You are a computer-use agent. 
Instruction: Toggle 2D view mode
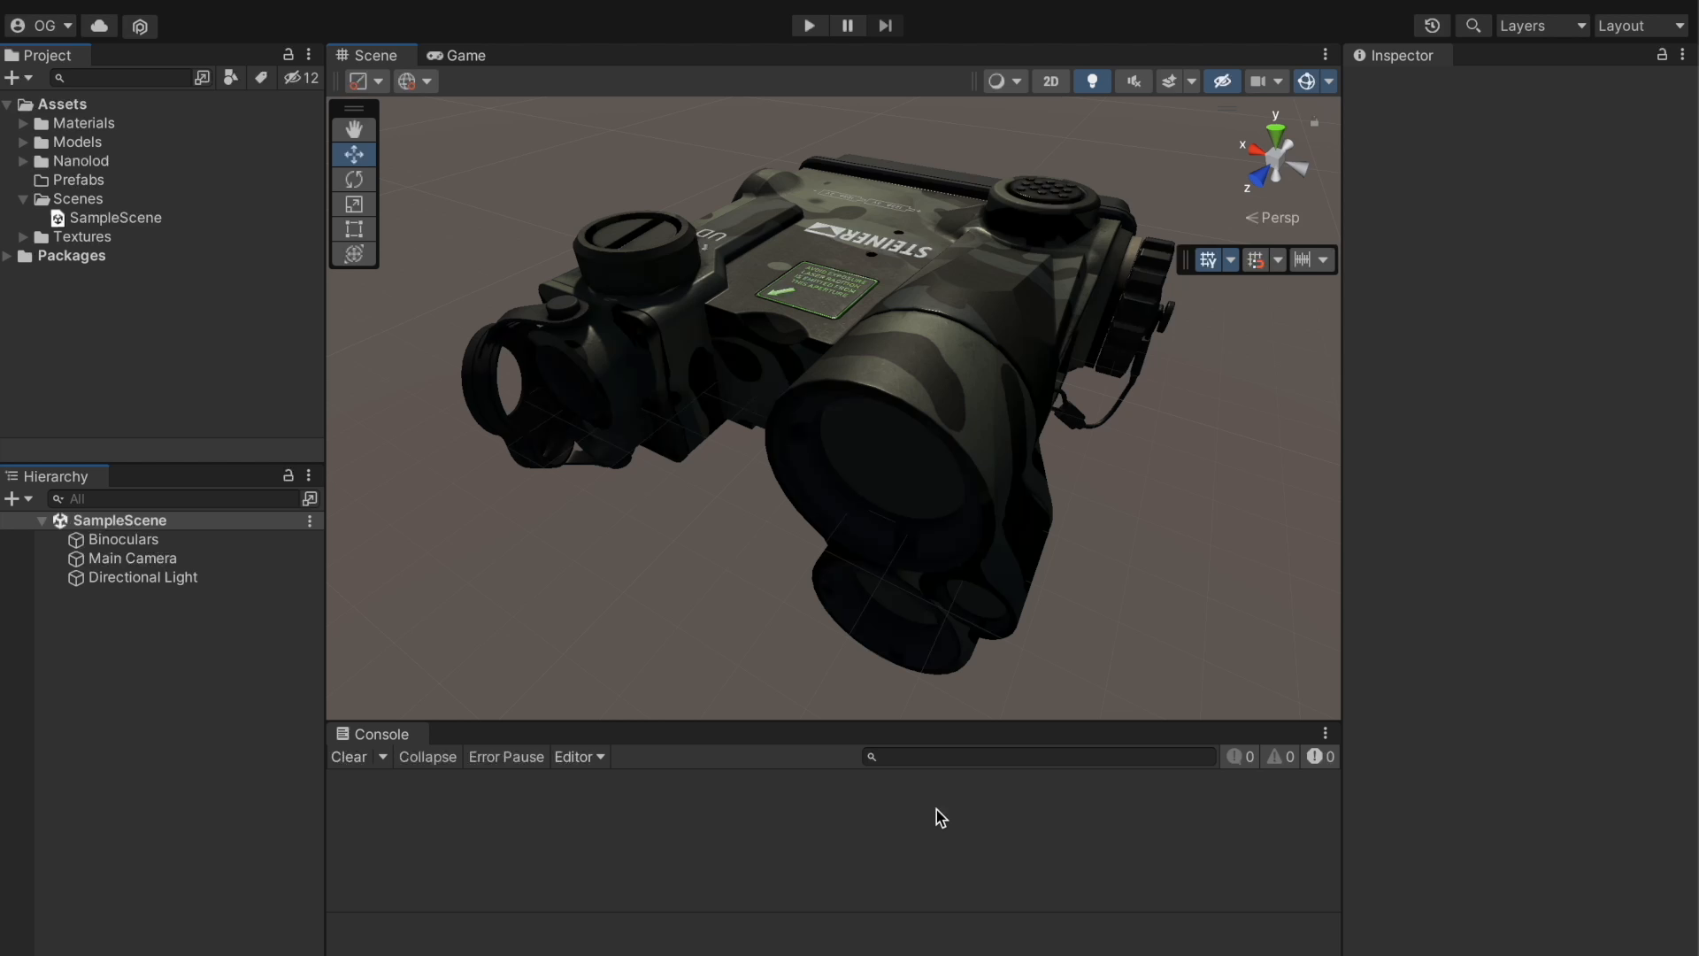point(1050,81)
